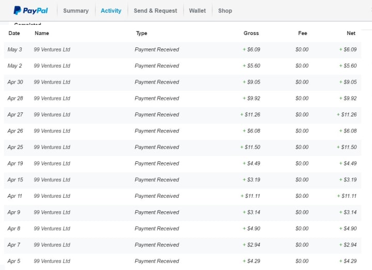This screenshot has height=270, width=372.
Task: Click the net amount + $5.60
Action: tap(348, 66)
